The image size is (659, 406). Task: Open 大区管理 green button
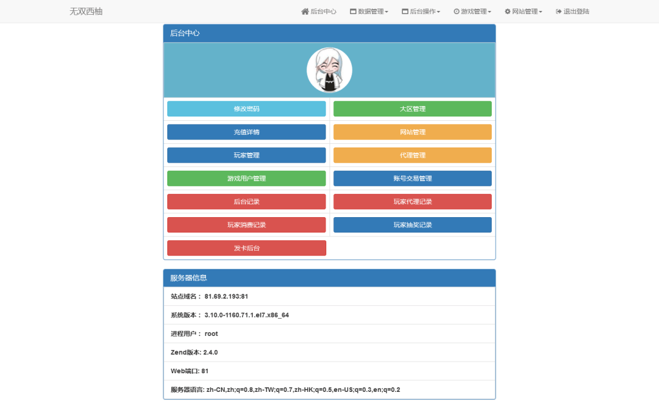coord(413,109)
